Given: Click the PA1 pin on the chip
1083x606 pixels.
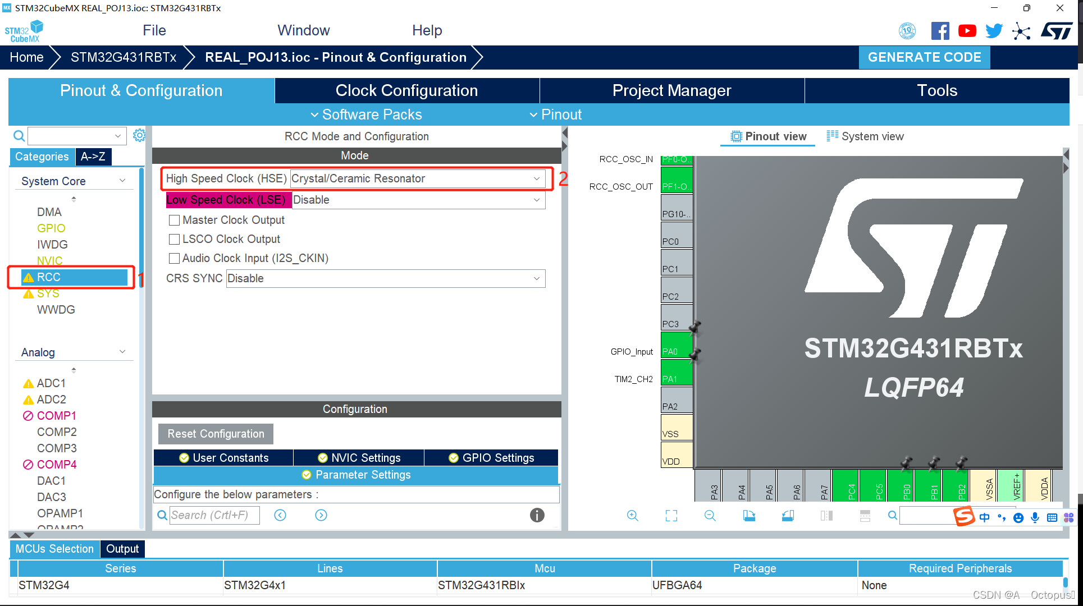Looking at the screenshot, I should click(x=677, y=373).
